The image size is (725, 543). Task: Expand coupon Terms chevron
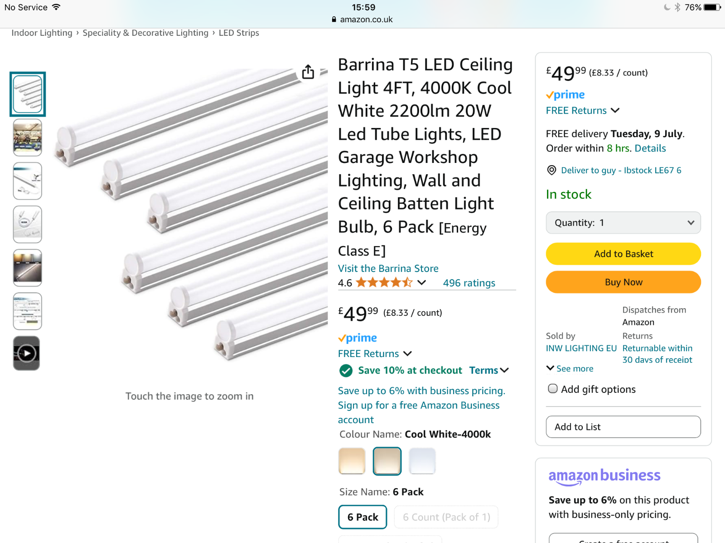504,370
